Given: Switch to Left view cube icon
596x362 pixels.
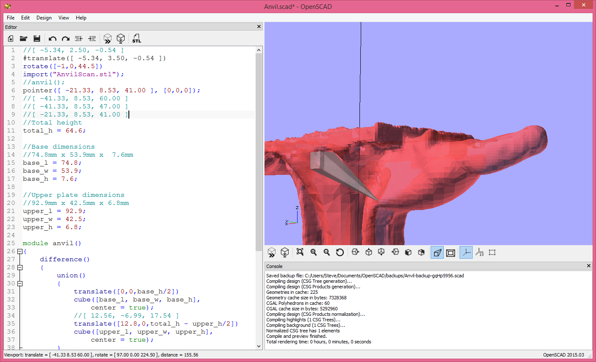Looking at the screenshot, I should coord(395,252).
